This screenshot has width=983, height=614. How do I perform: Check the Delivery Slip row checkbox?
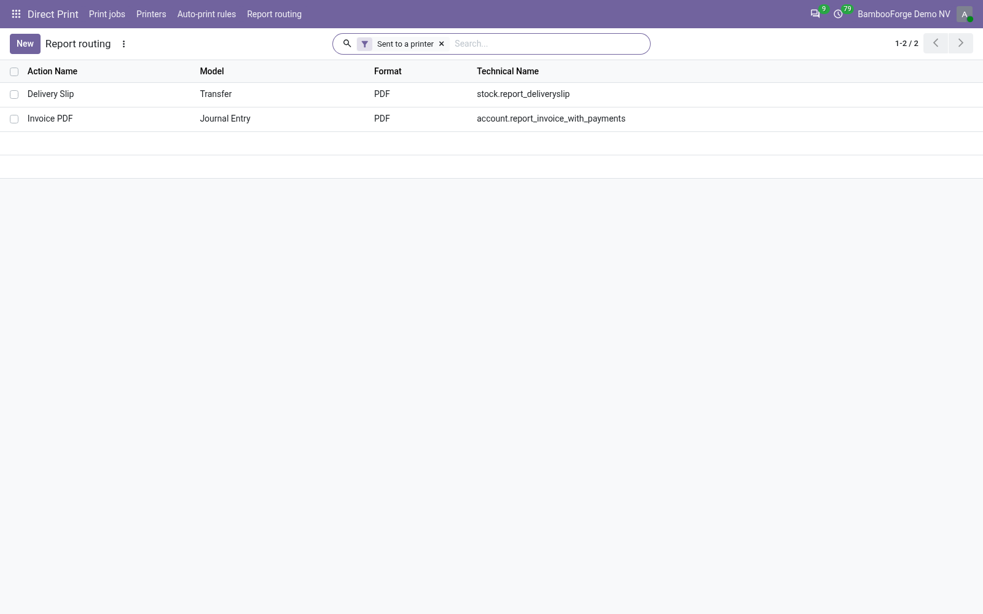tap(14, 95)
